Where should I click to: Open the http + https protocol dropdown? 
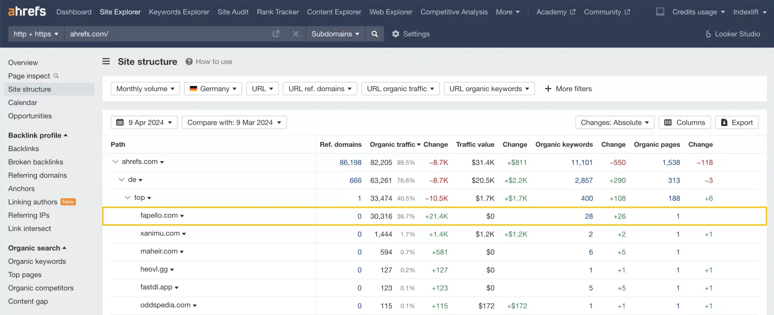point(36,34)
